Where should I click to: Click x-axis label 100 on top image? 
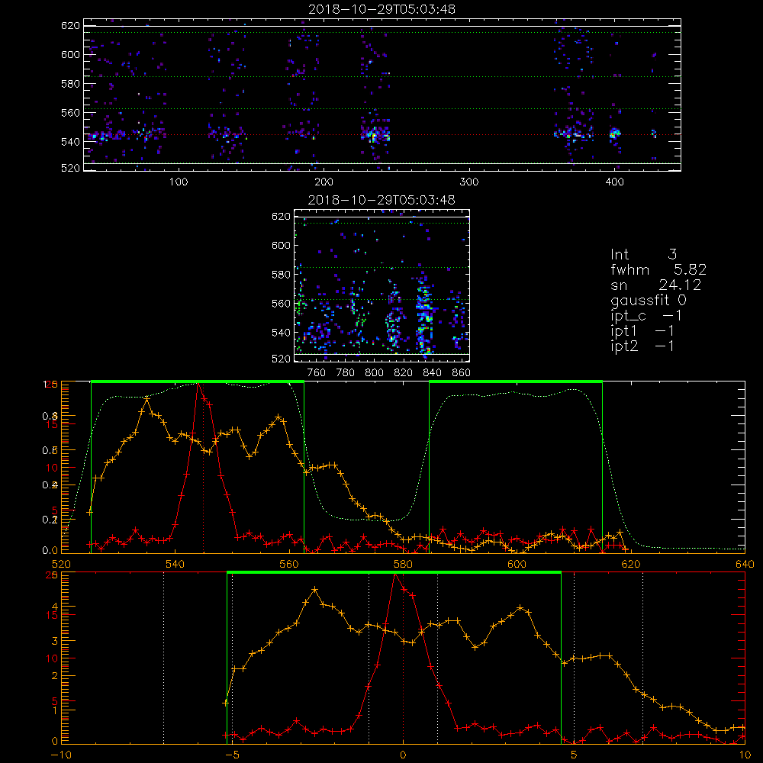click(x=179, y=182)
